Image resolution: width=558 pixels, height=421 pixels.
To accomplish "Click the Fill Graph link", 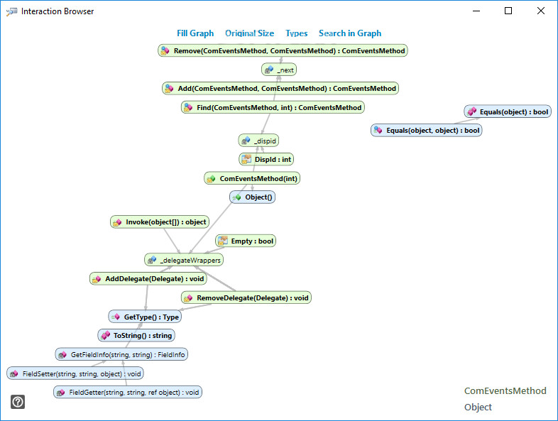I will click(x=195, y=33).
